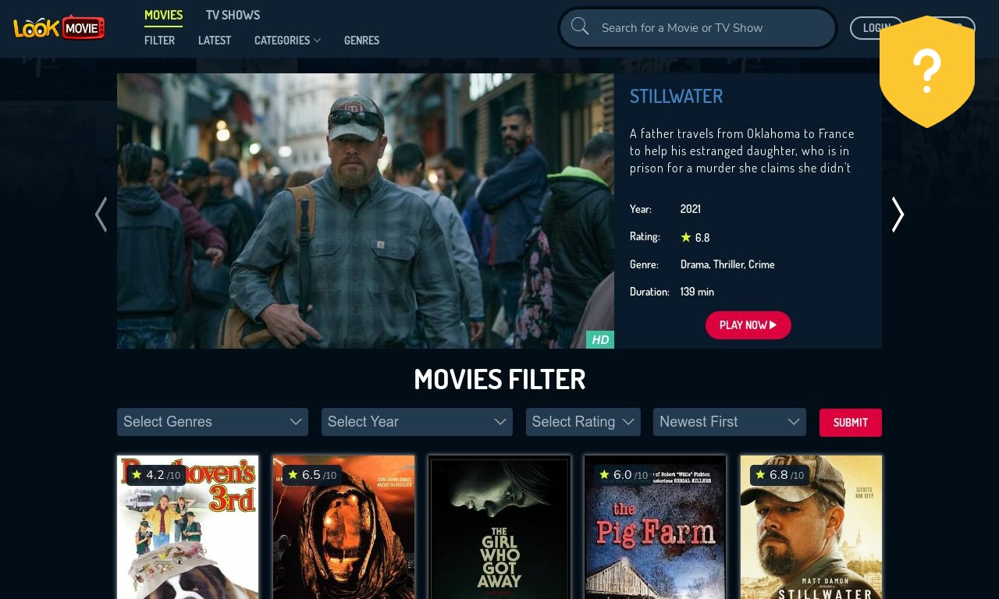The width and height of the screenshot is (999, 599).
Task: Open the Genres menu item
Action: point(361,41)
